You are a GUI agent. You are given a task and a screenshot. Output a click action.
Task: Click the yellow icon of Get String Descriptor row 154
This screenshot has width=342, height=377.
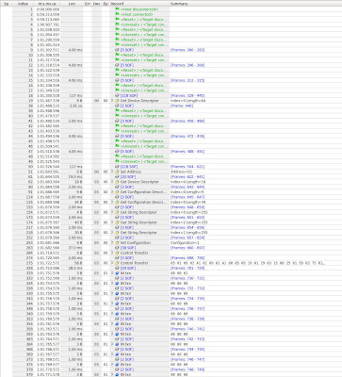point(117,212)
